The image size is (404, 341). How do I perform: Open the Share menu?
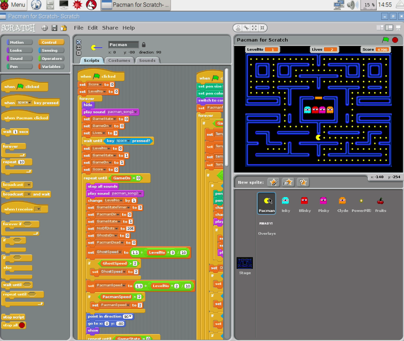point(110,28)
